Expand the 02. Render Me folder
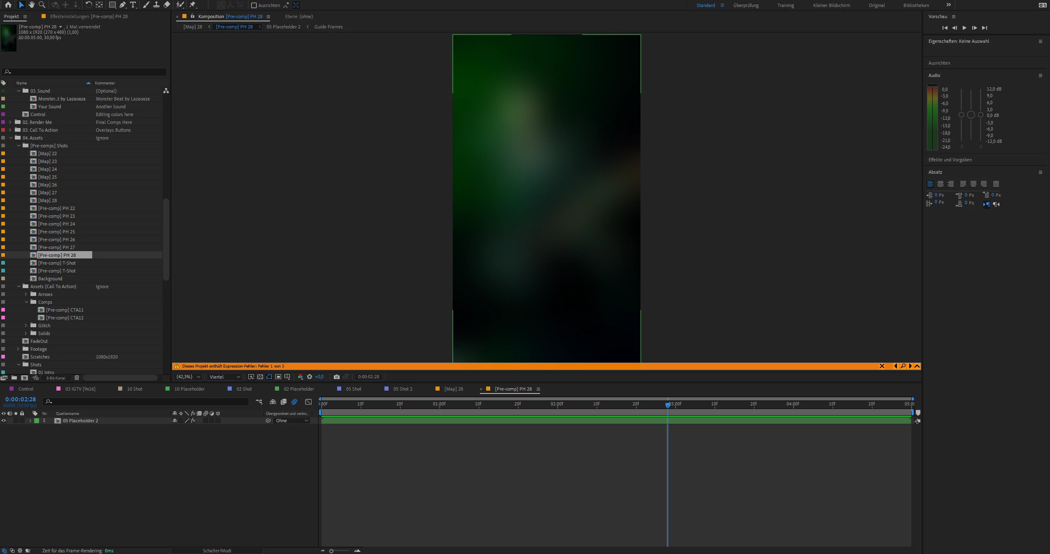Image resolution: width=1050 pixels, height=554 pixels. 10,122
